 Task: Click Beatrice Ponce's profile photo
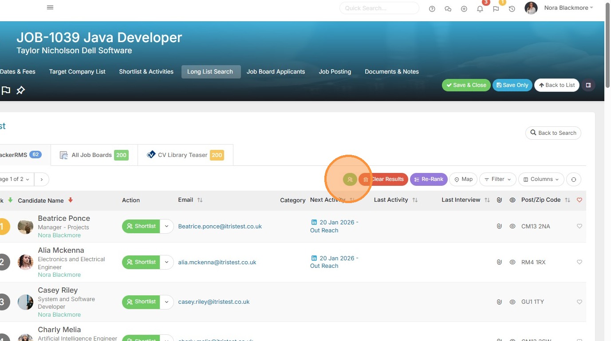click(x=25, y=227)
